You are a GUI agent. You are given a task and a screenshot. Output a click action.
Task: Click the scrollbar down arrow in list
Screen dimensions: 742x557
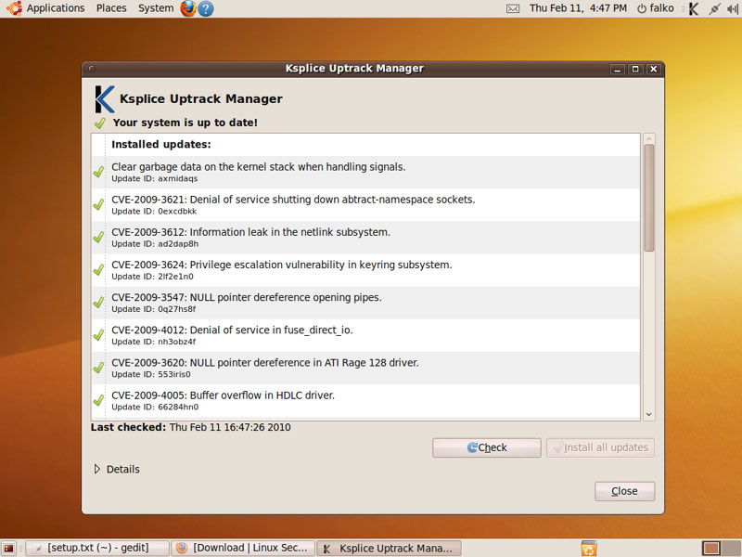(x=649, y=414)
